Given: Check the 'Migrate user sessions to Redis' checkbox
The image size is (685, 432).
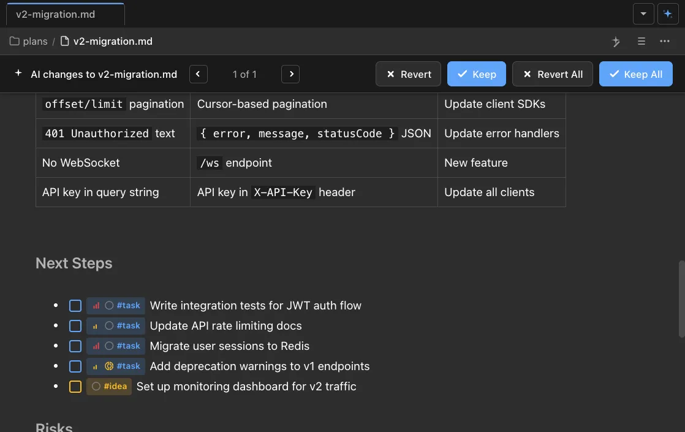Looking at the screenshot, I should [x=75, y=346].
